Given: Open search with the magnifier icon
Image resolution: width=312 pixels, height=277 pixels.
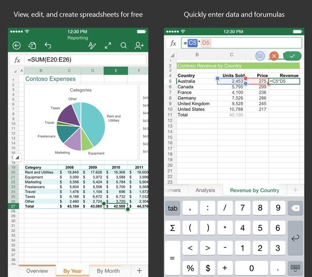Looking at the screenshot, I should (x=124, y=46).
